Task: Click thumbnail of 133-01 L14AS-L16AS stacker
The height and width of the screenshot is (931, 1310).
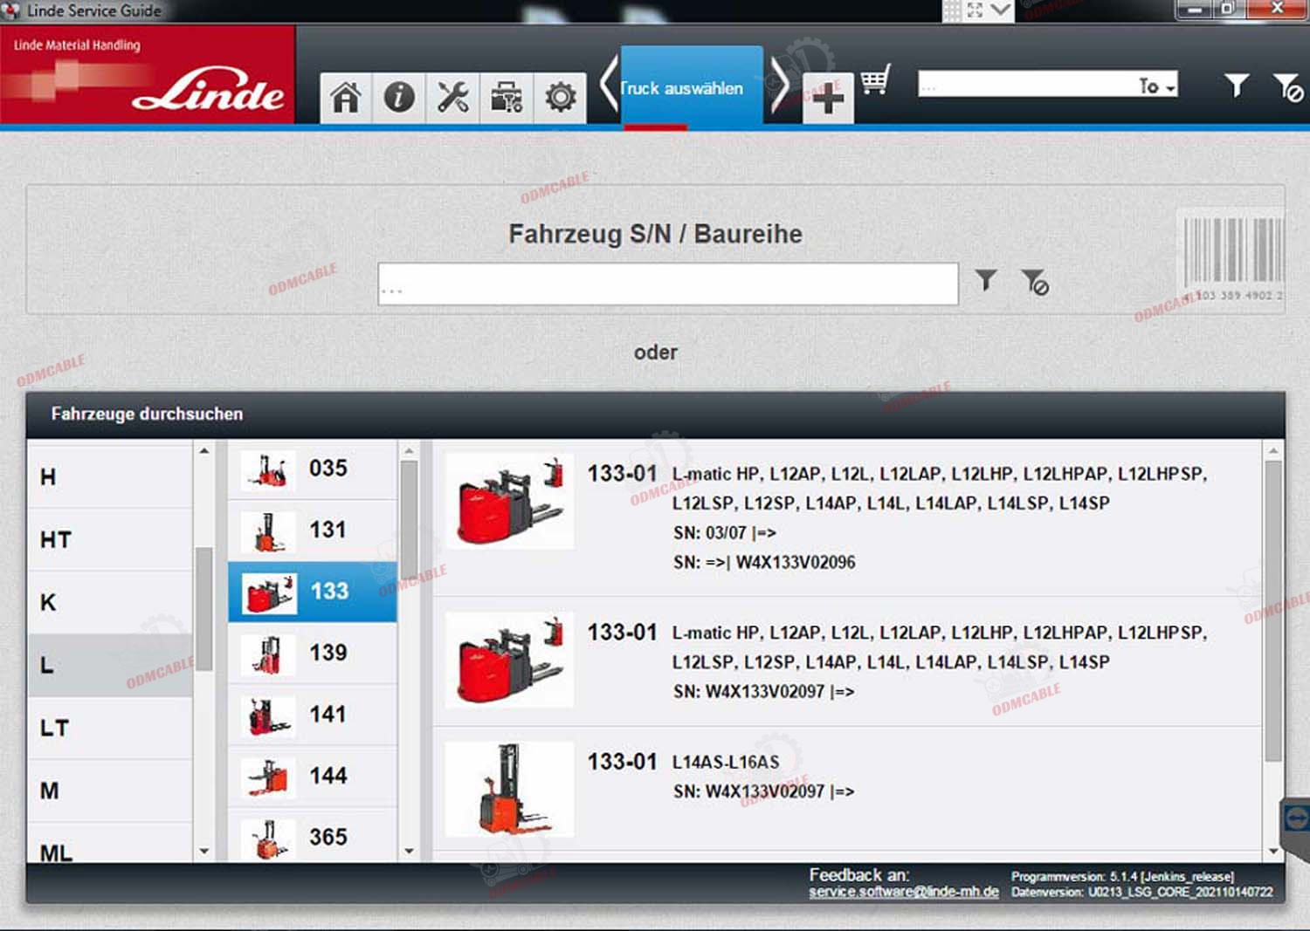Action: [509, 790]
